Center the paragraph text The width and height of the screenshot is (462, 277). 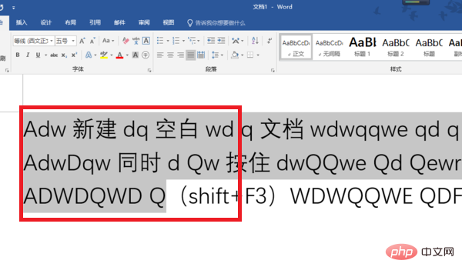[x=170, y=55]
